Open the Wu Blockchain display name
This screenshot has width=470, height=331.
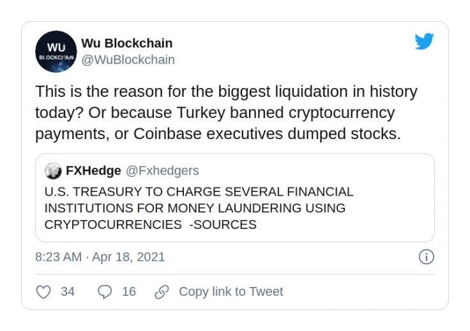coord(126,43)
